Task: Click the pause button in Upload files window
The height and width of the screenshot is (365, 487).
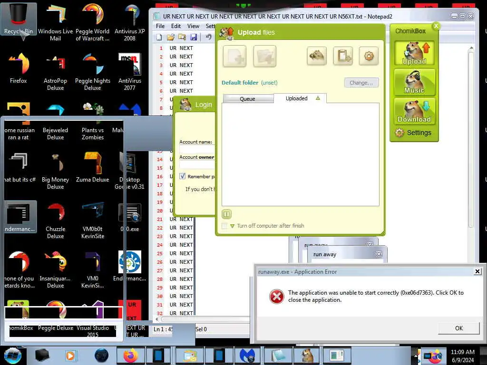Action: pos(226,214)
